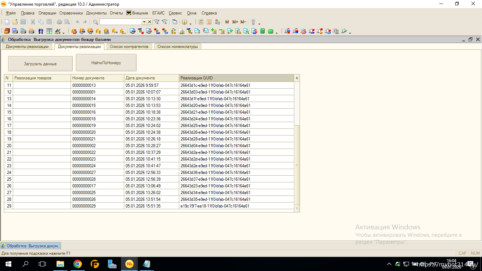Viewport: 482px width, 271px height.
Task: Click the table scrollbar down arrow
Action: click(x=297, y=209)
